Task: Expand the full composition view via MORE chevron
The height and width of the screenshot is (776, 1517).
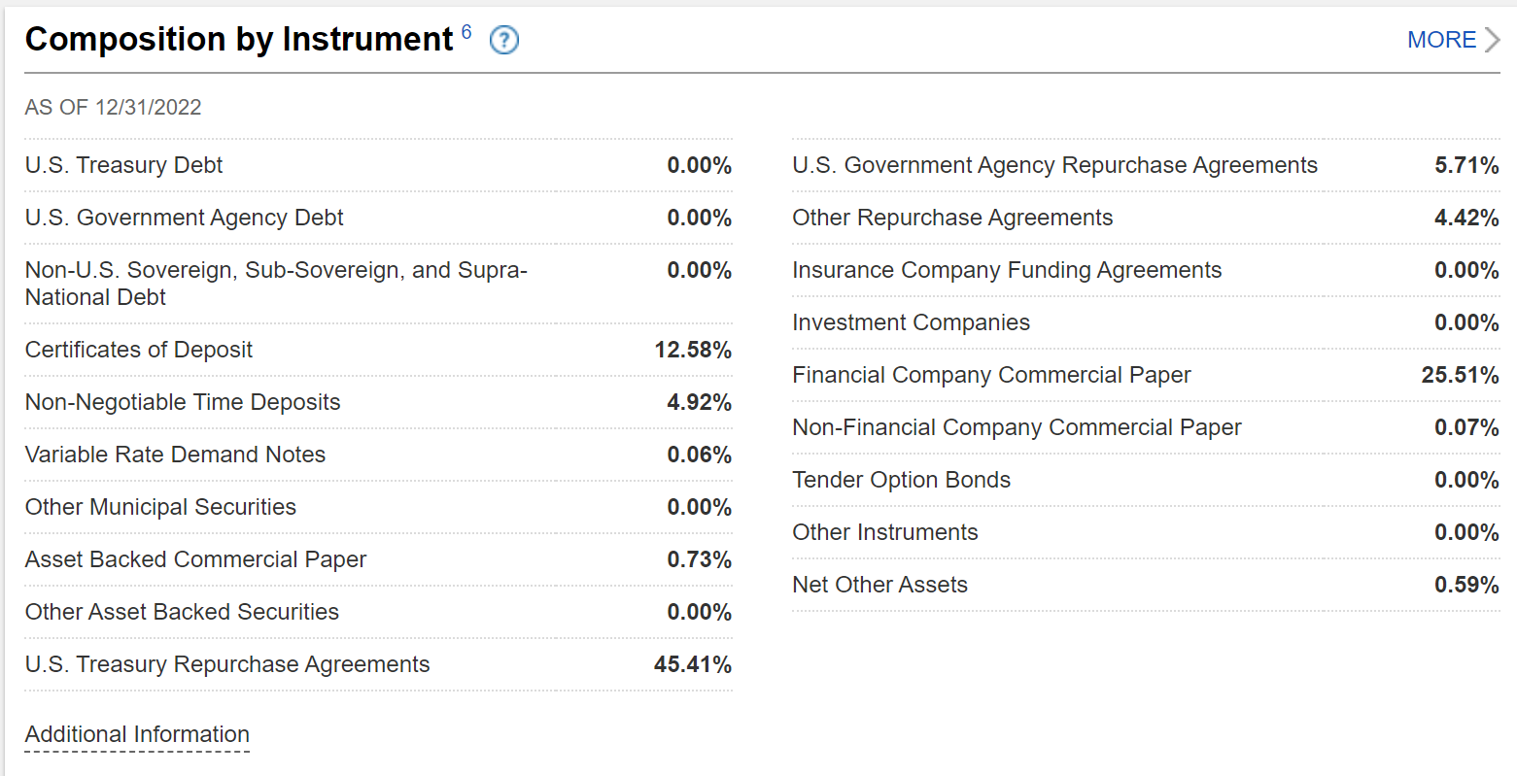Action: 1494,40
